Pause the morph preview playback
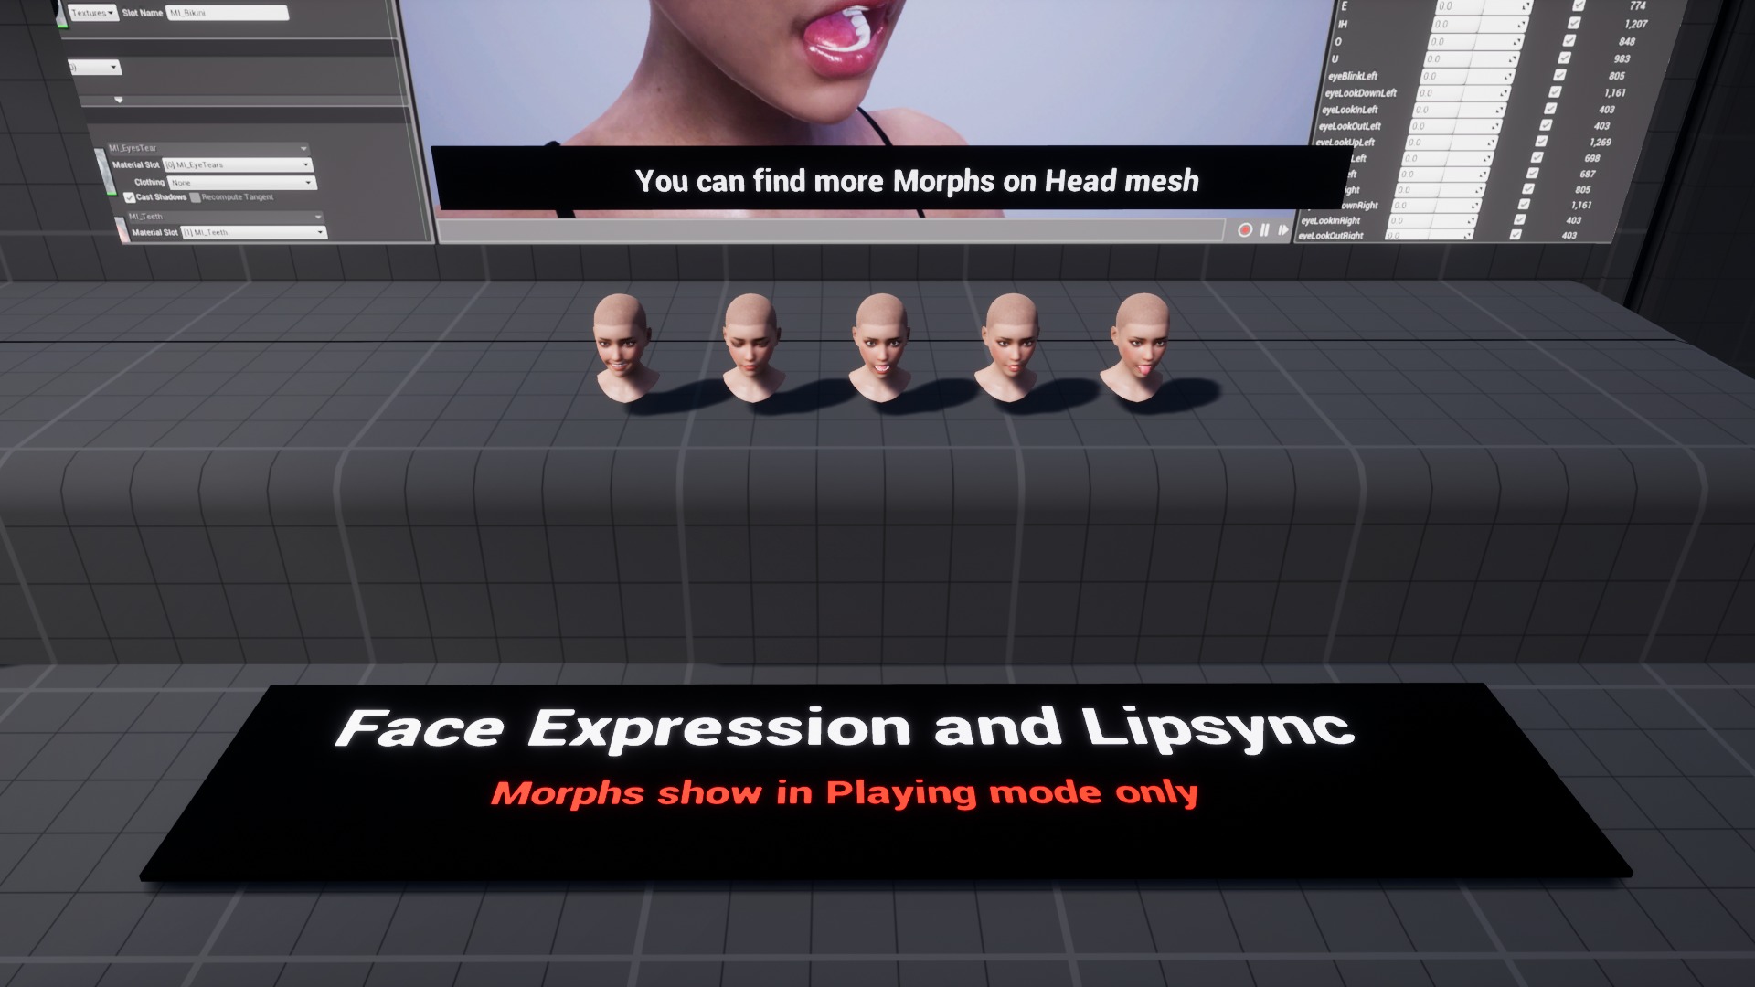The height and width of the screenshot is (987, 1755). coord(1265,230)
